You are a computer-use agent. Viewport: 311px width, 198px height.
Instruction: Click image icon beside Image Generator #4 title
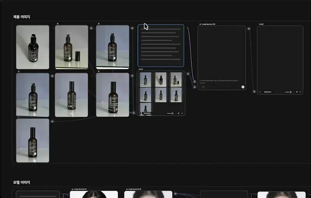pos(127,189)
